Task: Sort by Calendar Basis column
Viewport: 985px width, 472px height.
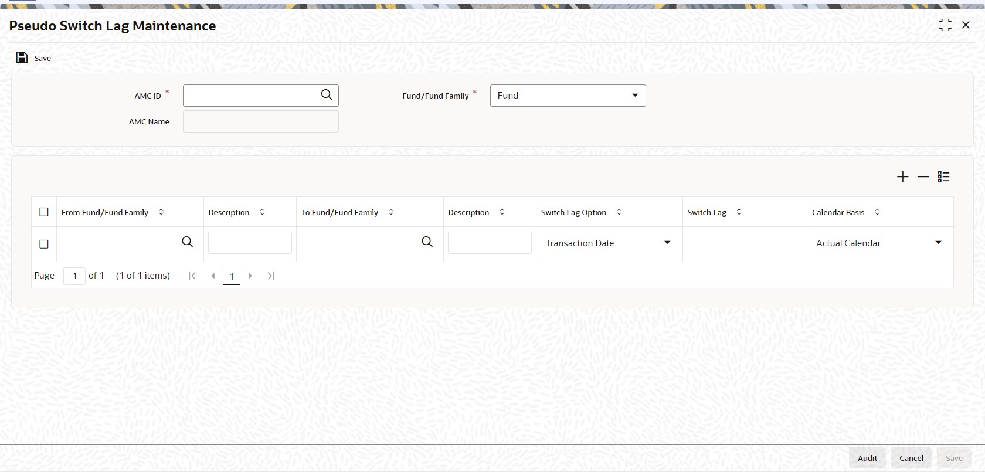Action: click(x=877, y=212)
